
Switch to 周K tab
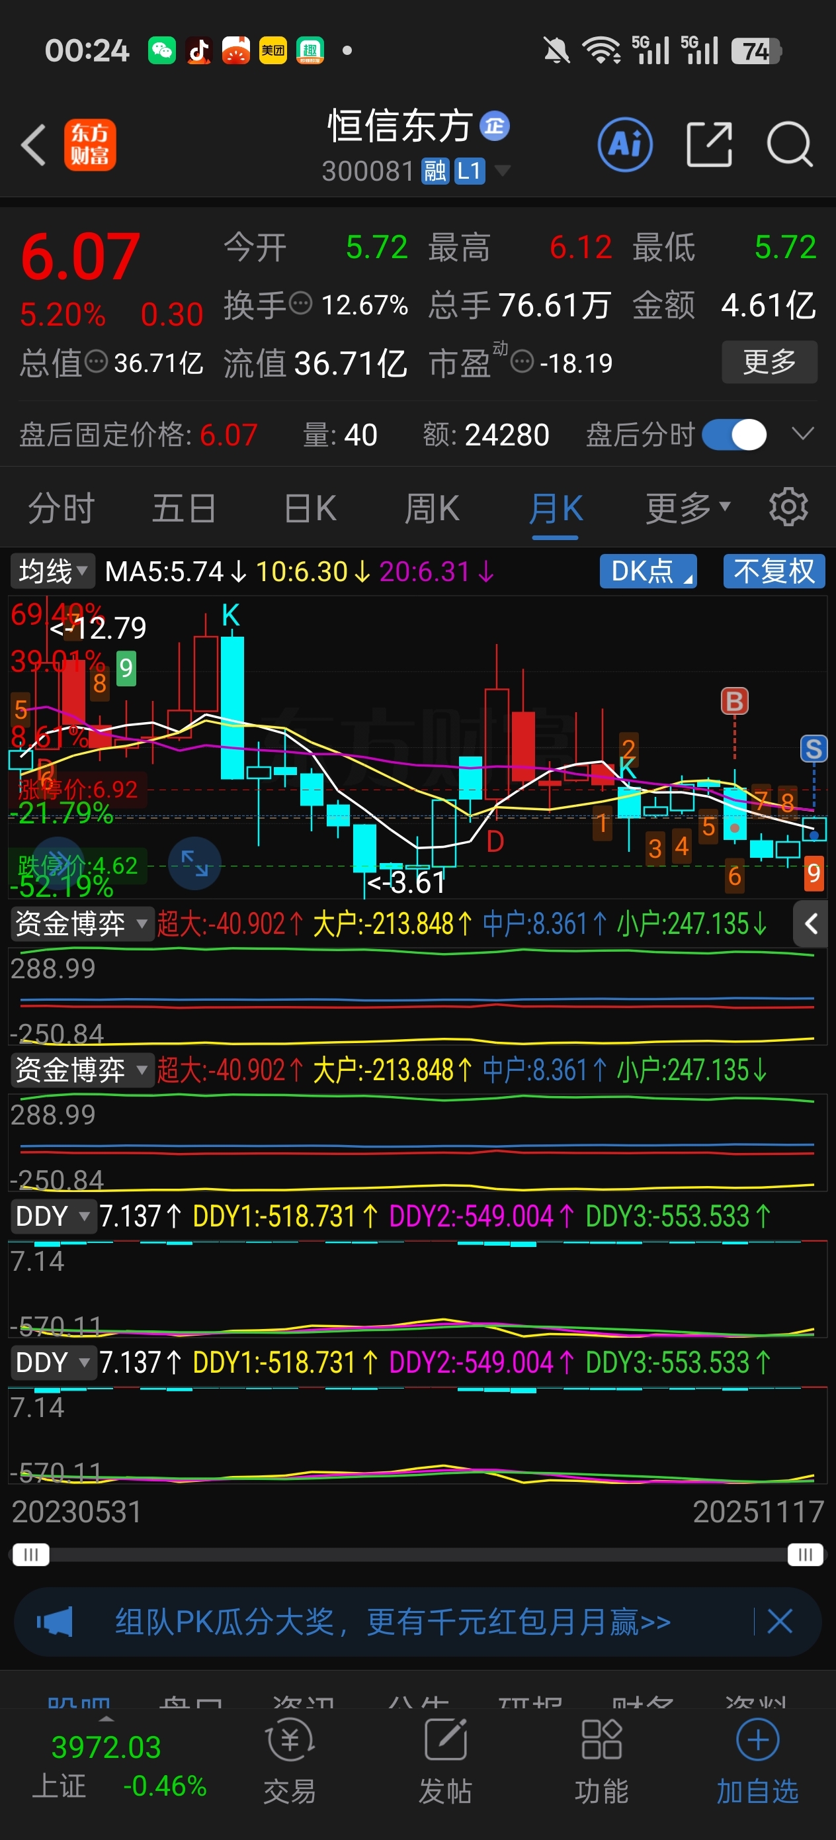click(x=432, y=508)
